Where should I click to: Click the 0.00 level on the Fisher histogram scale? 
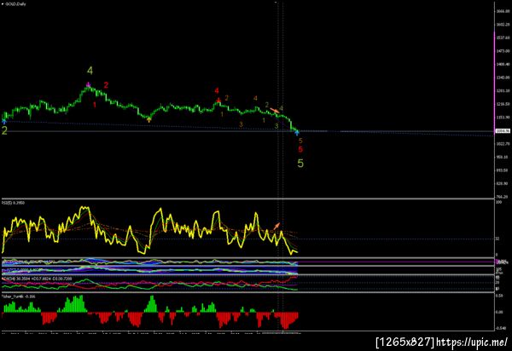coord(499,312)
